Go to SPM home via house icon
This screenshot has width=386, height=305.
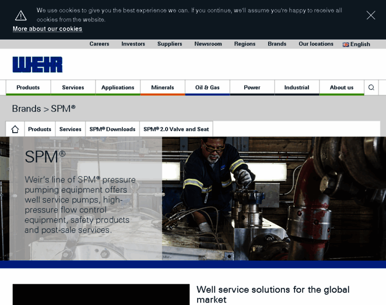point(15,129)
